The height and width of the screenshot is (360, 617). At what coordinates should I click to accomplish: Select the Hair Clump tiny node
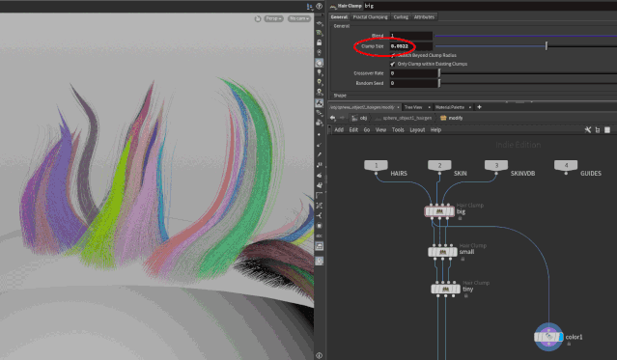tap(445, 289)
